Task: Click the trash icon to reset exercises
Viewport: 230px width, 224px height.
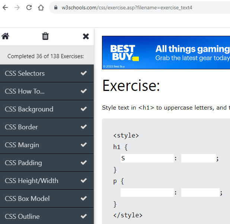Action: [45, 36]
